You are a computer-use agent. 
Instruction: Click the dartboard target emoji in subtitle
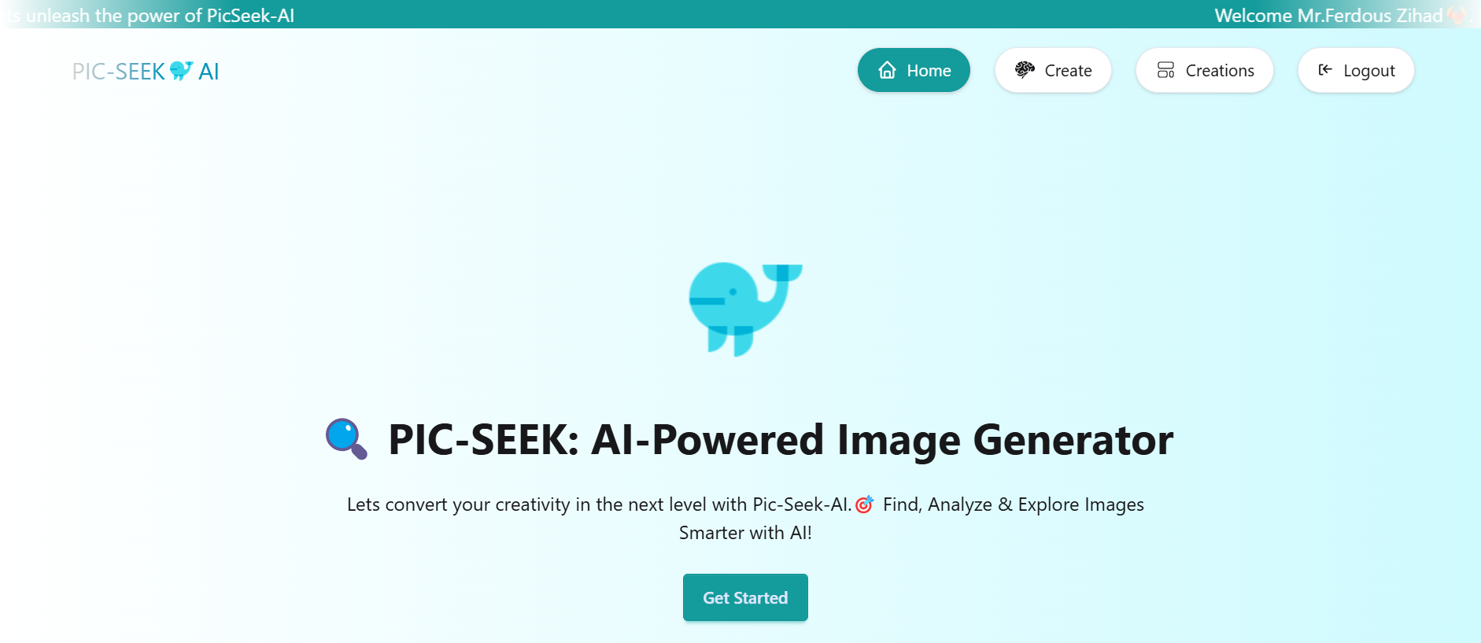tap(864, 504)
